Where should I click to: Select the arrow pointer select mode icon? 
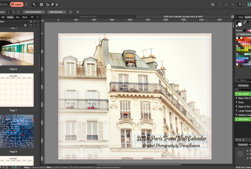coord(9,12)
